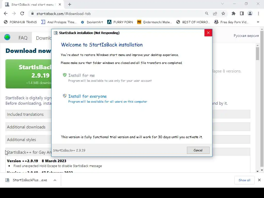Open the tab search chevron in title bar
Image resolution: width=264 pixels, height=198 pixels.
click(x=222, y=4)
